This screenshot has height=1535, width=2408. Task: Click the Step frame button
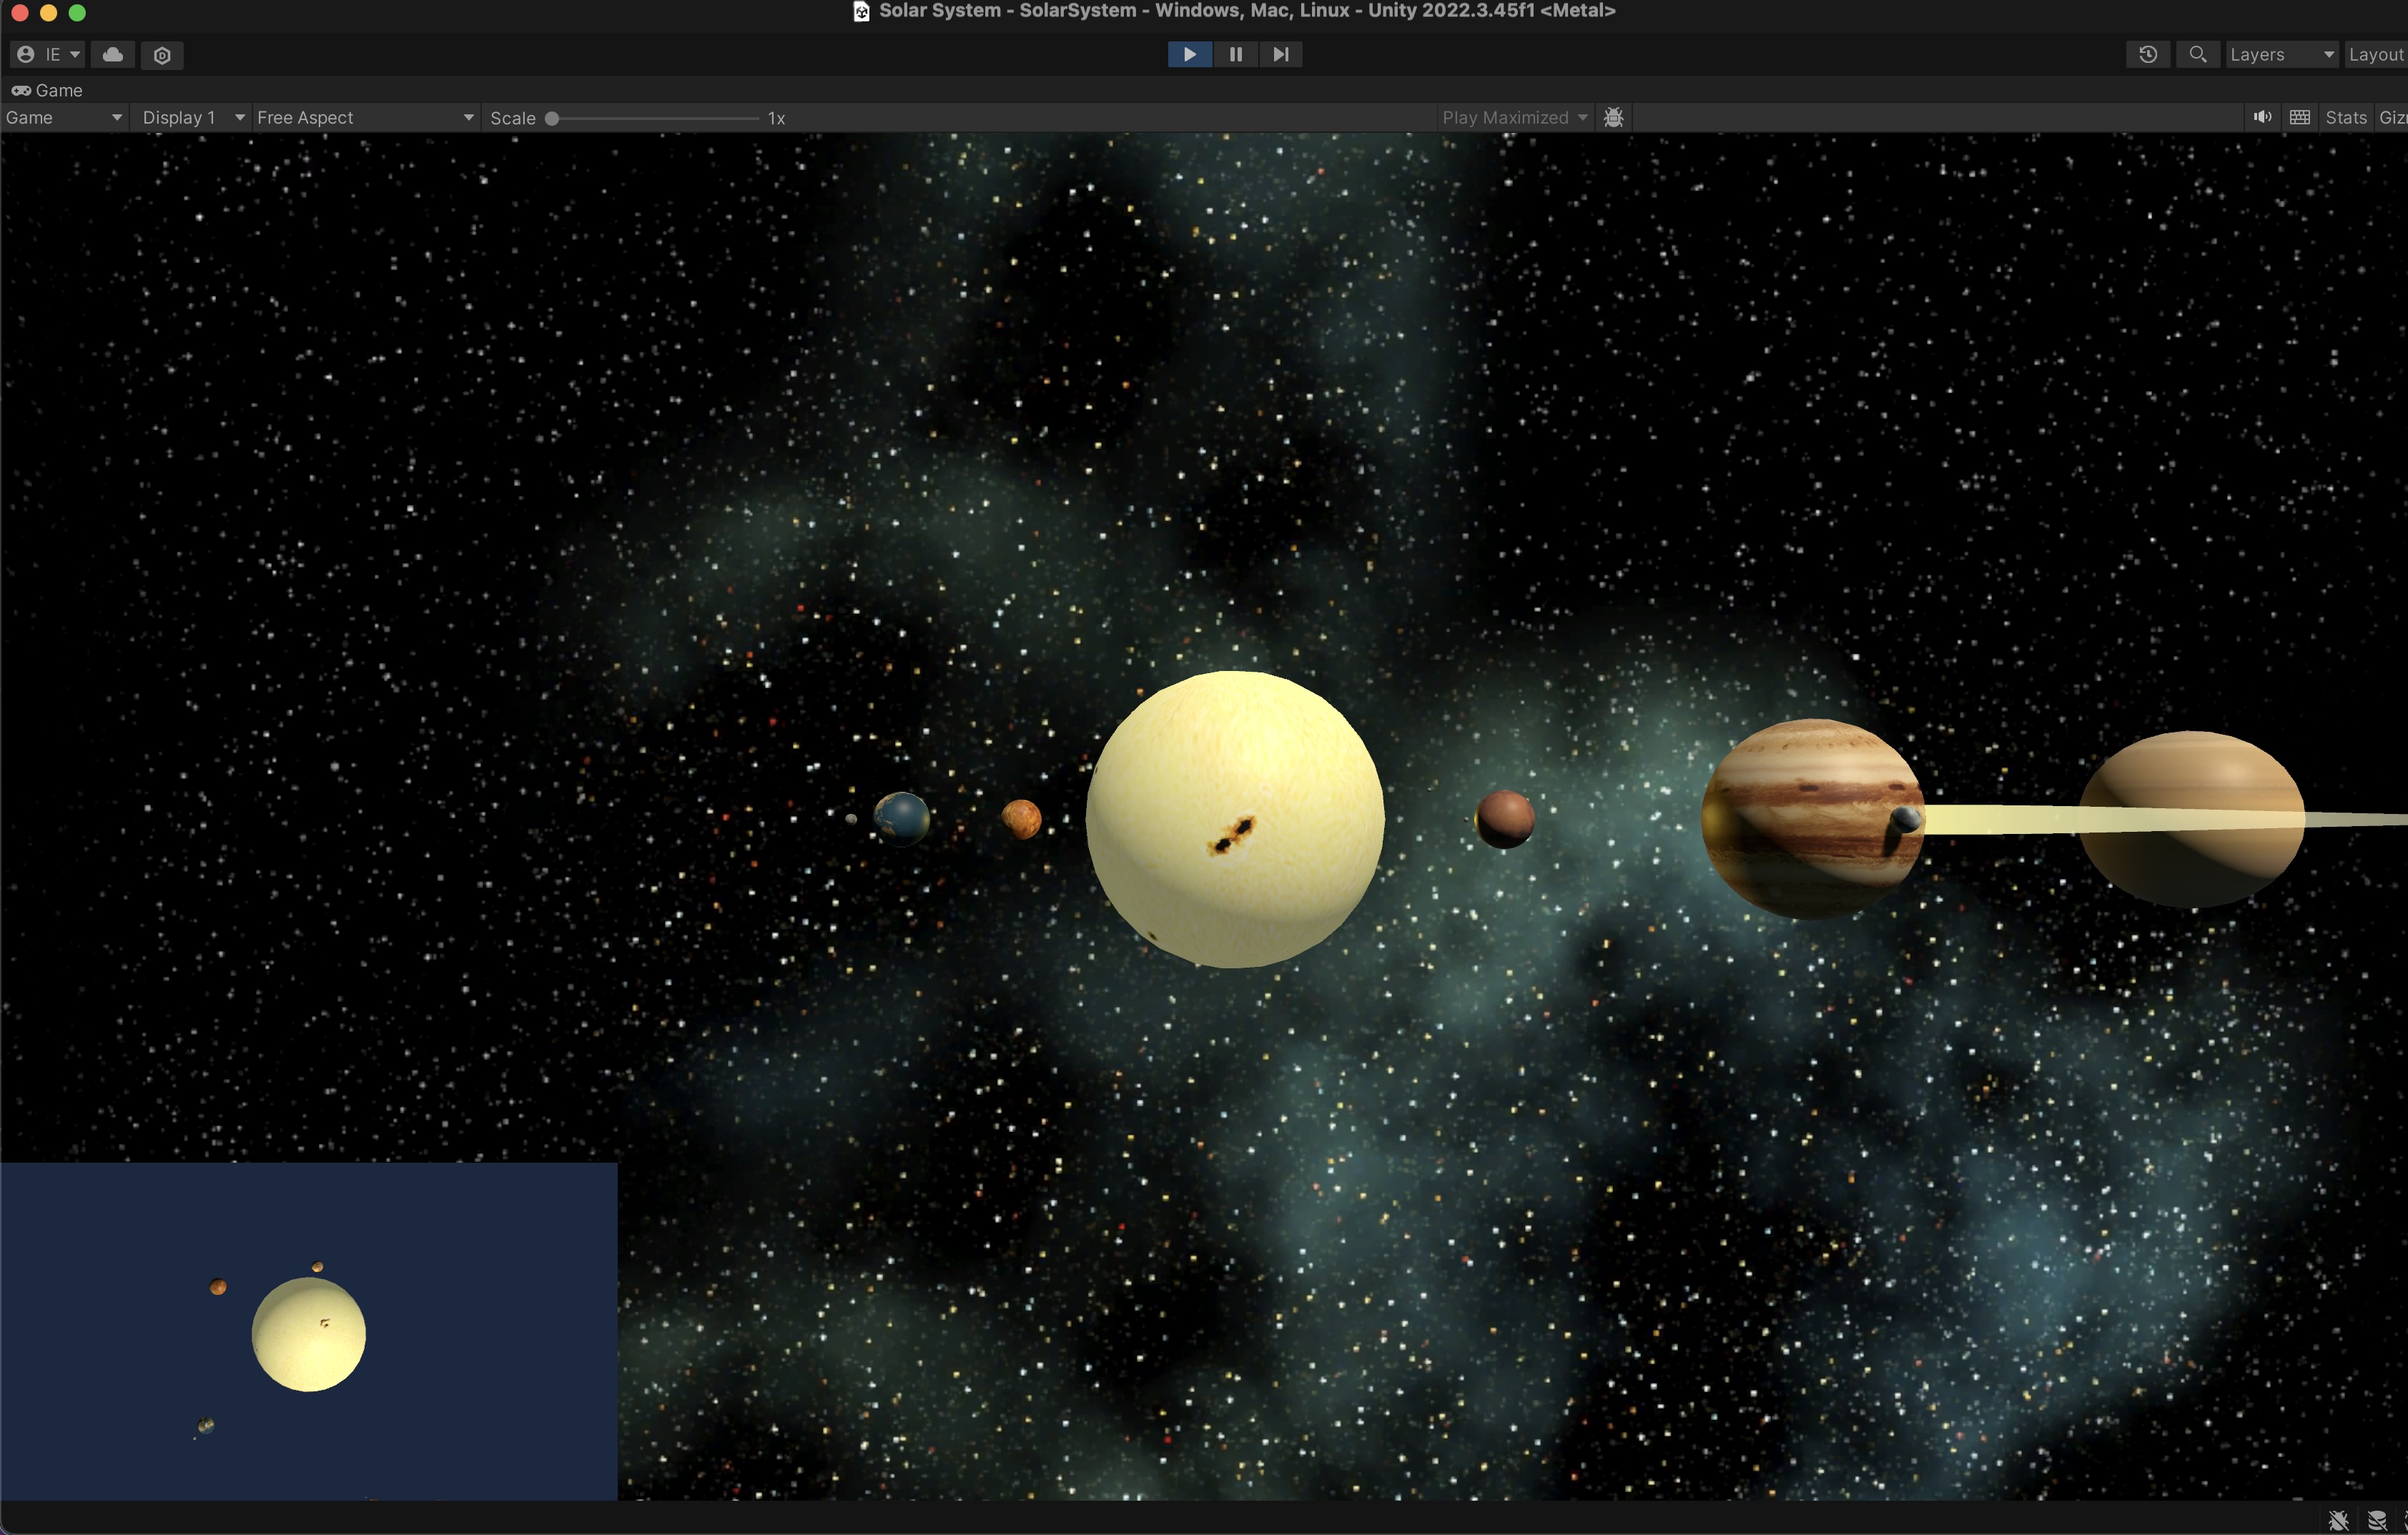click(x=1281, y=54)
